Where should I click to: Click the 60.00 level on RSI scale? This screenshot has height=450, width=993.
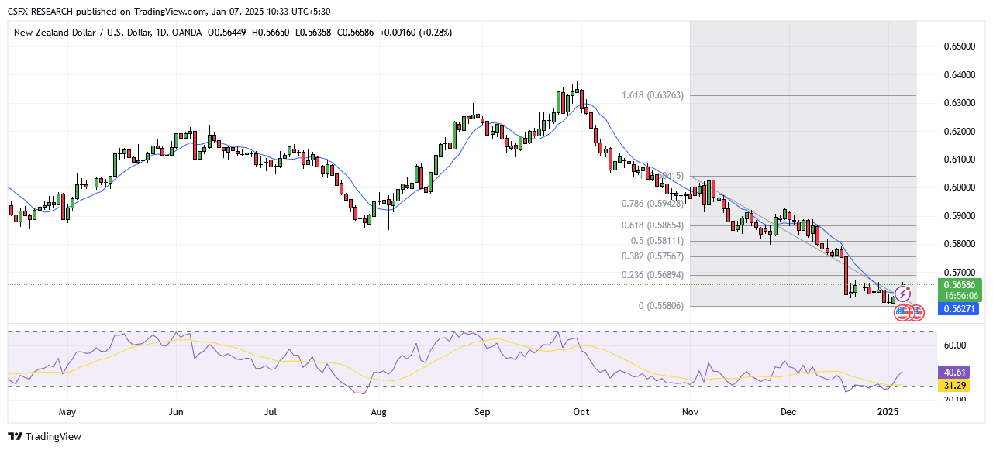[x=955, y=345]
